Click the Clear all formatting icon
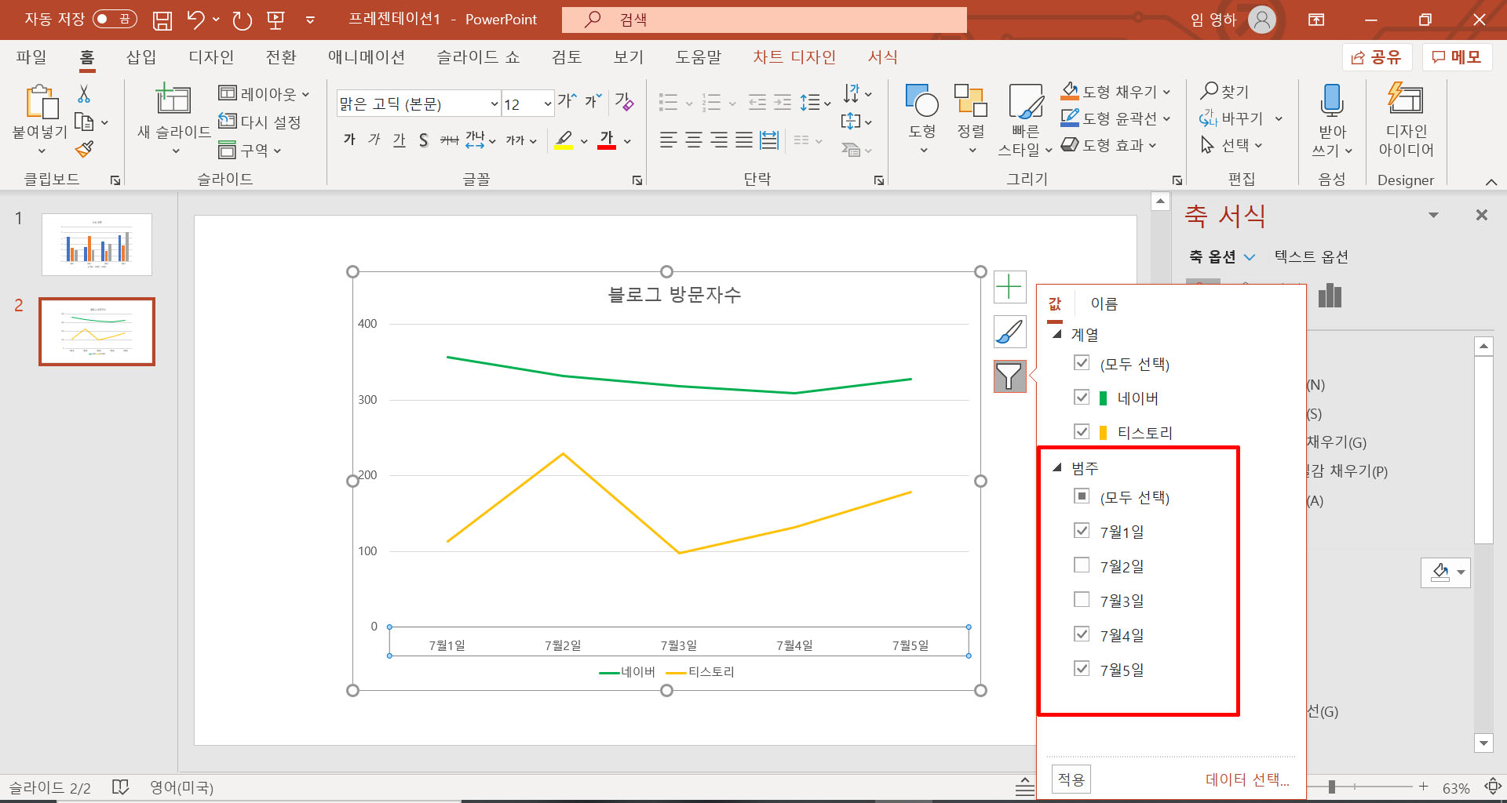 pos(624,101)
